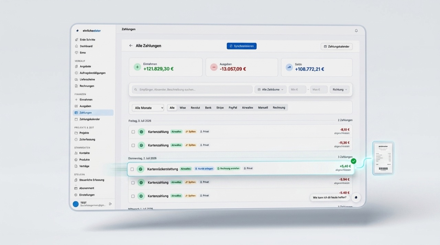Click the clock icon for Zeiterfassung

click(76, 139)
